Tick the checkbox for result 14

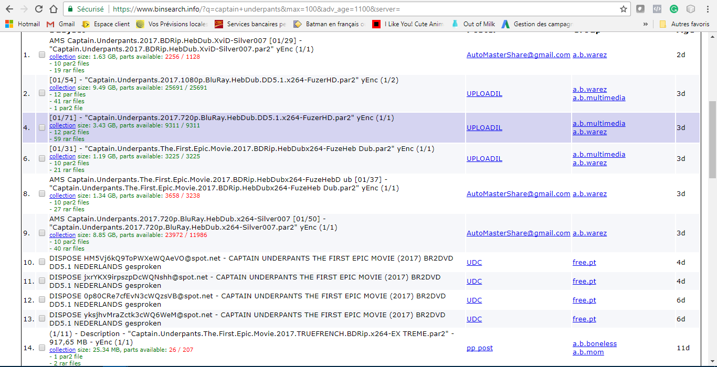click(42, 348)
